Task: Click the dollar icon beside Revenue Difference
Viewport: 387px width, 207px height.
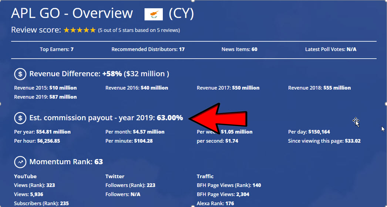Action: (20, 74)
